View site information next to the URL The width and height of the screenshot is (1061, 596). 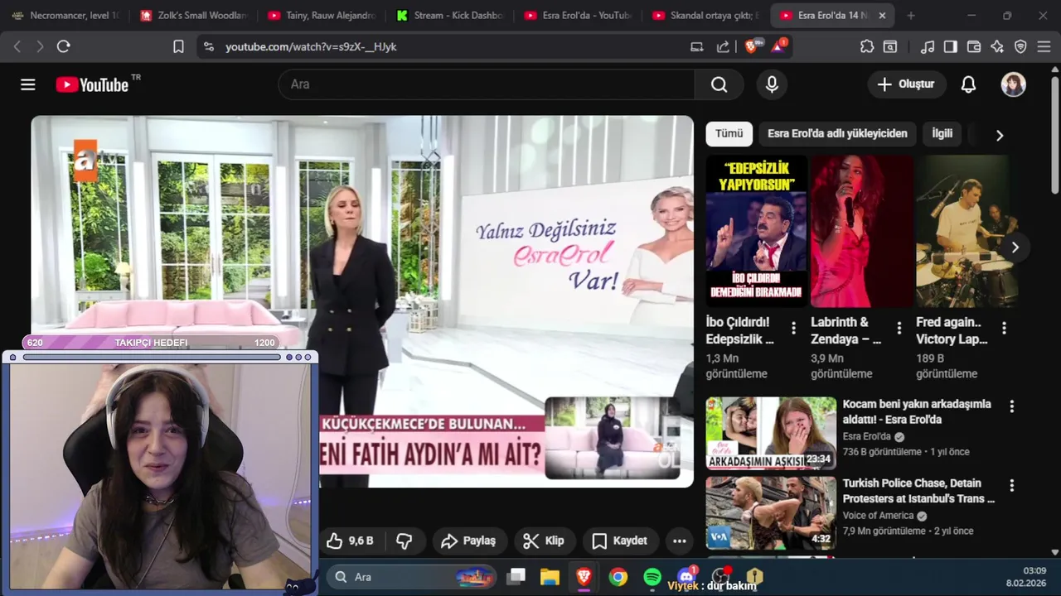pyautogui.click(x=208, y=46)
